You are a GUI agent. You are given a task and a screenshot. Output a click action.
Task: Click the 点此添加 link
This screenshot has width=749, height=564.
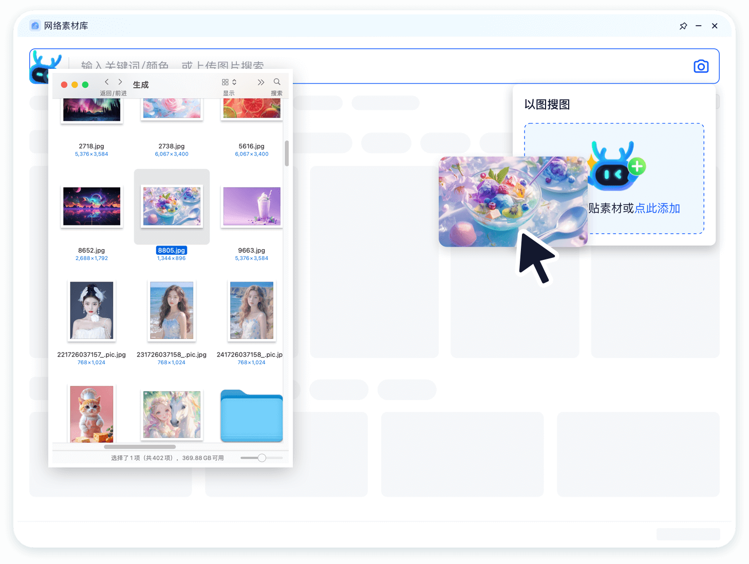[x=657, y=209]
